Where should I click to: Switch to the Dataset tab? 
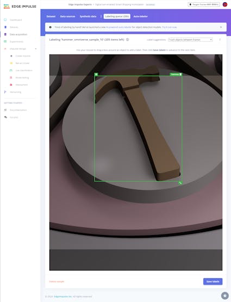tap(51, 16)
